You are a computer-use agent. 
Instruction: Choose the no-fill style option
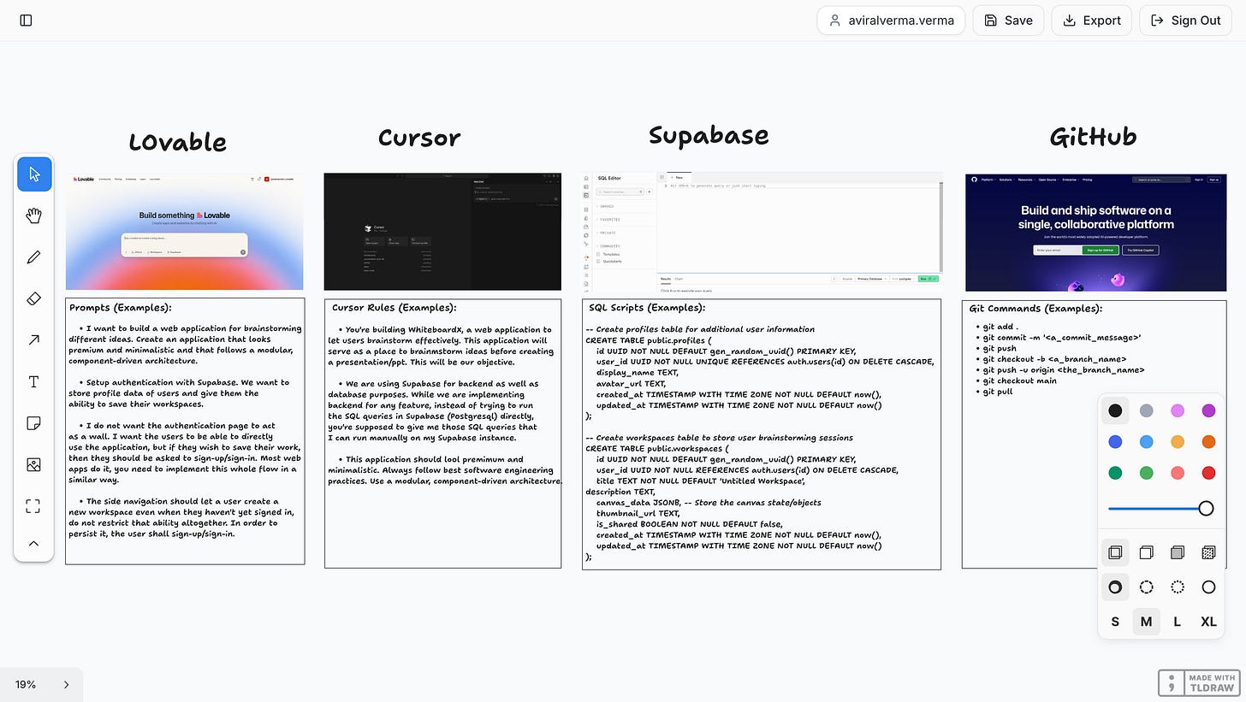(x=1115, y=552)
